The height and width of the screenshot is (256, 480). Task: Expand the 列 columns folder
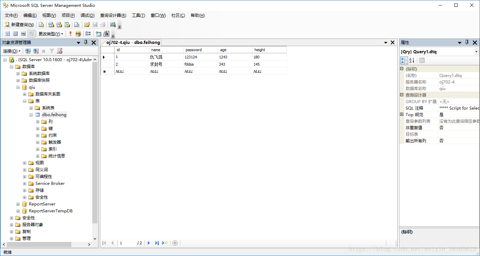(x=38, y=122)
